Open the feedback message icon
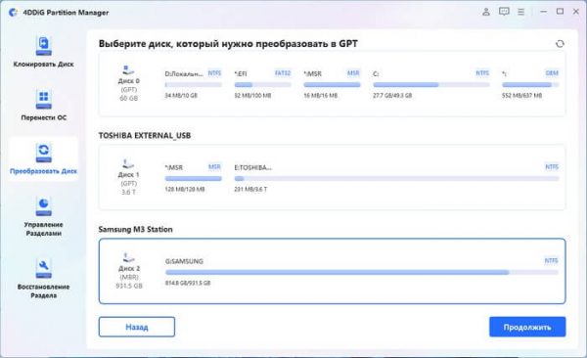The width and height of the screenshot is (587, 358). coord(504,12)
